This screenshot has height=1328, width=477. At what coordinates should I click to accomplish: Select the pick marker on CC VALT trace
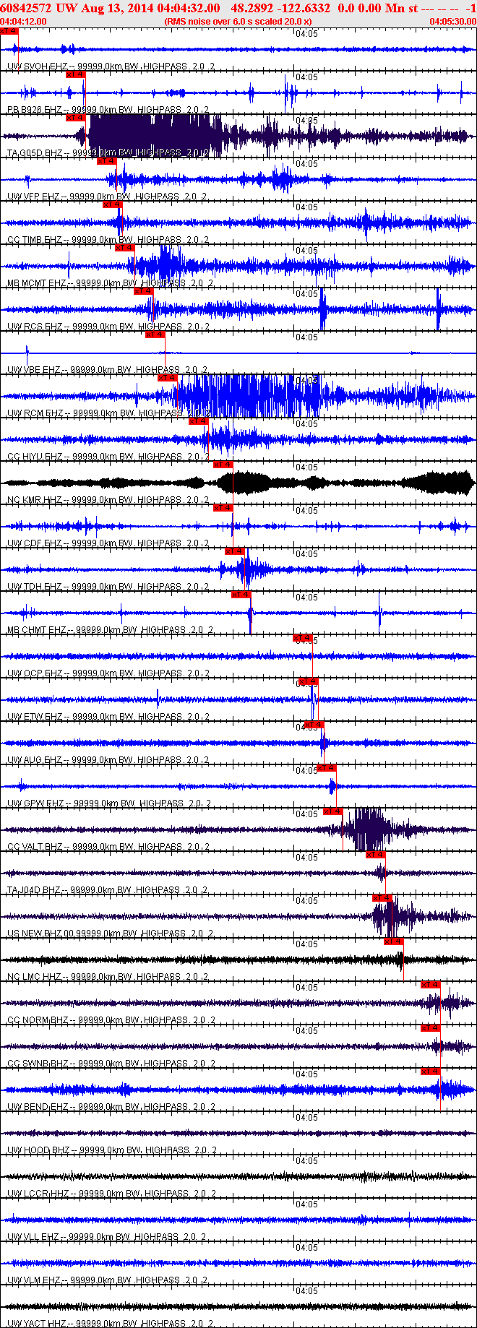tap(333, 811)
